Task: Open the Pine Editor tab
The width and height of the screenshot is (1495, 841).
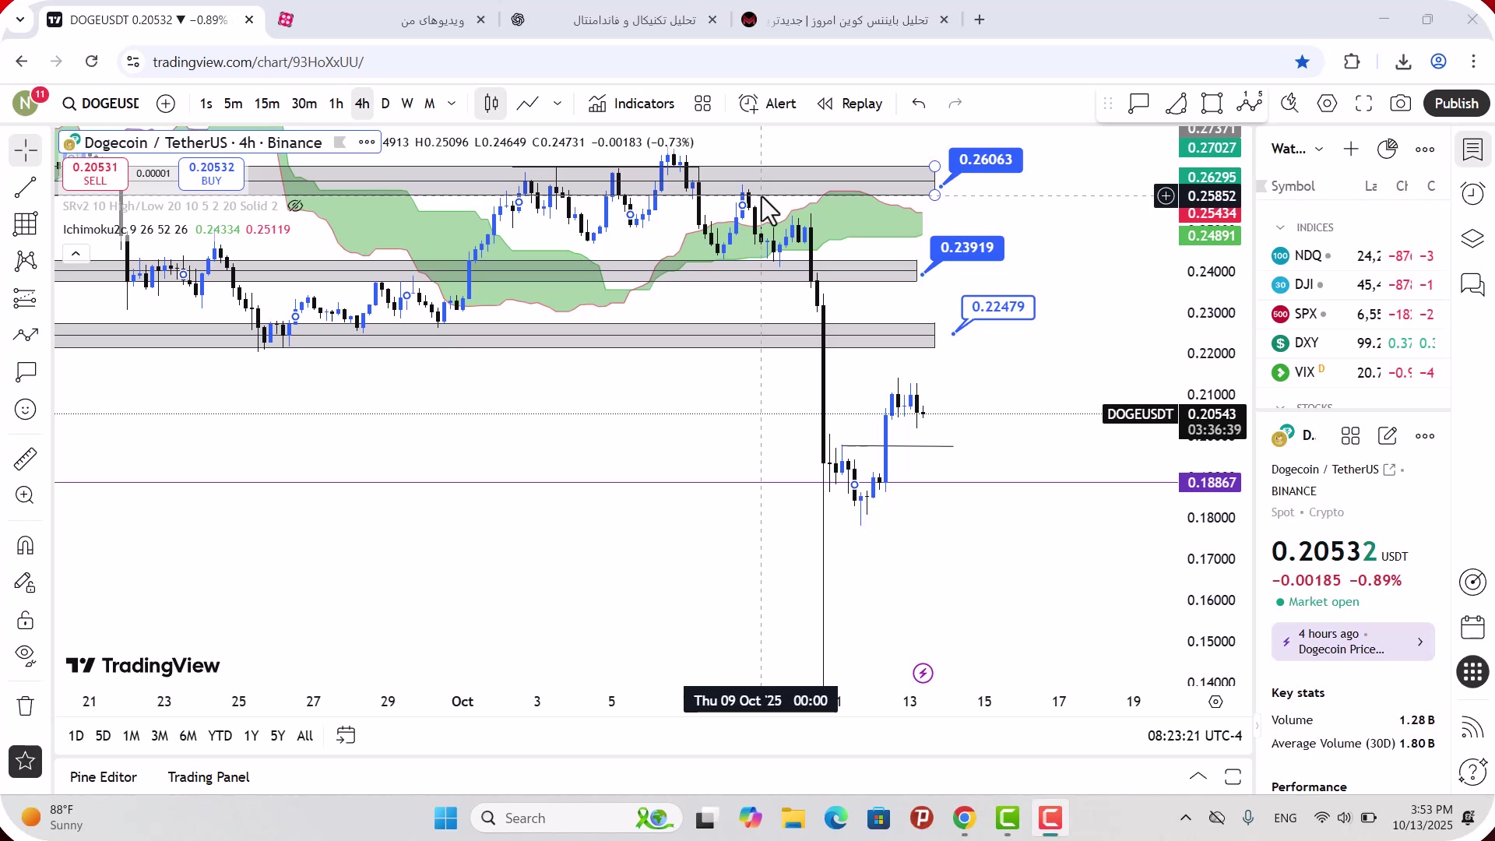Action: tap(104, 777)
